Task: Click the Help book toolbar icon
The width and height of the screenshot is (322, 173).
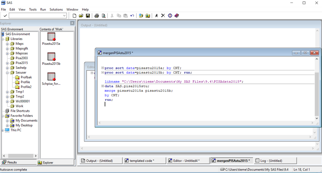Action: [176, 15]
